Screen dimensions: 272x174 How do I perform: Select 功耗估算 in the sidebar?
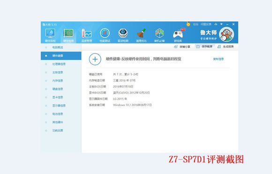click(x=61, y=130)
